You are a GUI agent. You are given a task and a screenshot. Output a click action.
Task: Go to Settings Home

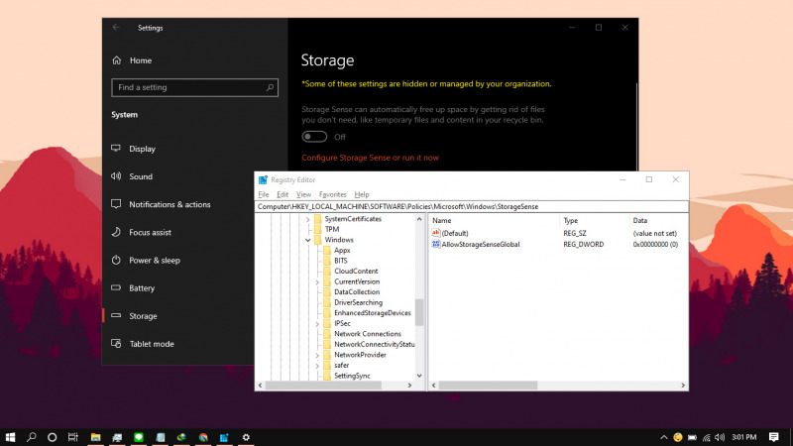(x=140, y=60)
